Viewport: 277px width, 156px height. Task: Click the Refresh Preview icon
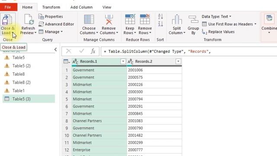pos(29,19)
